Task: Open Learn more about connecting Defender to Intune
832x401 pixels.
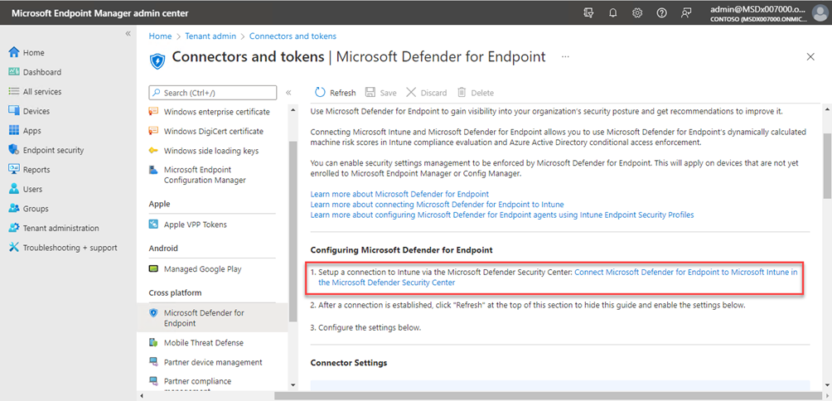Action: (x=438, y=204)
